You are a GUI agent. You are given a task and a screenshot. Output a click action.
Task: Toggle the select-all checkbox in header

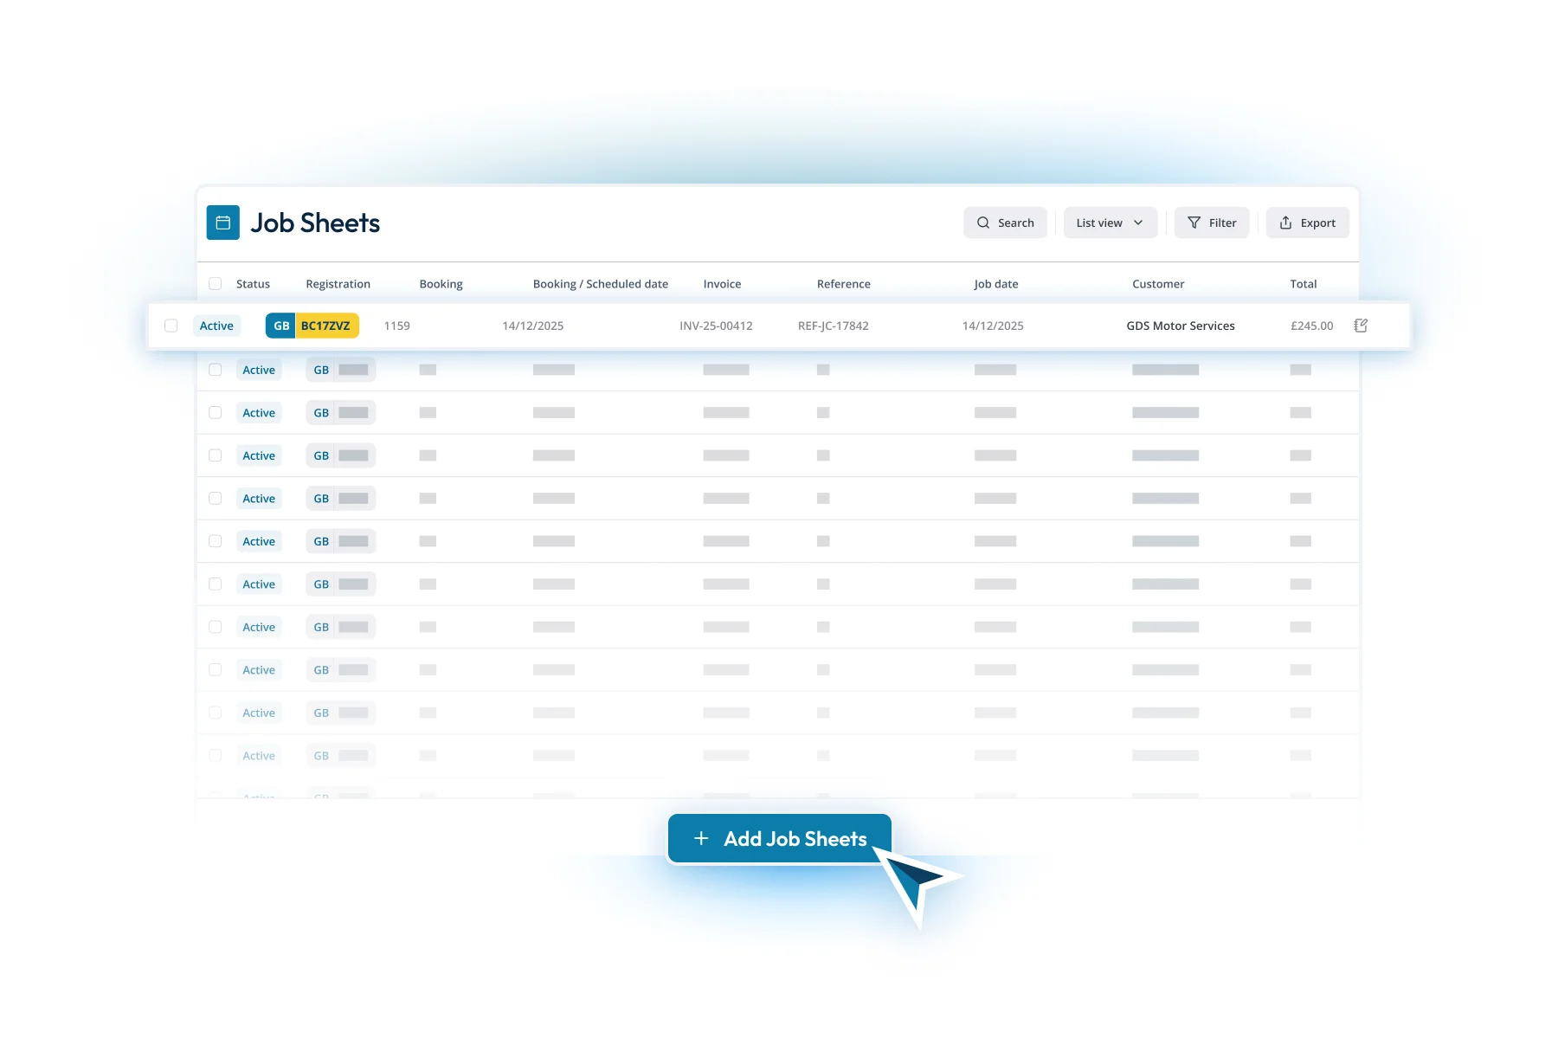pyautogui.click(x=216, y=284)
